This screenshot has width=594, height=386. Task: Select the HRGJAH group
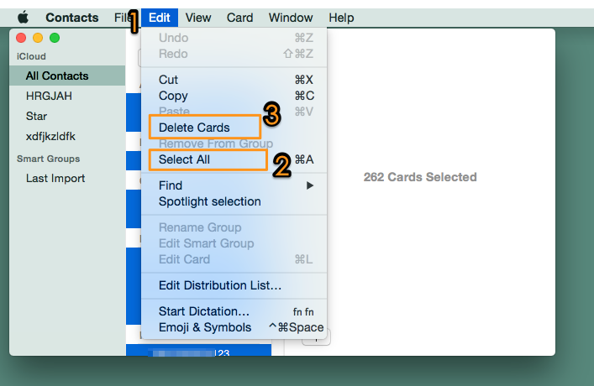[x=67, y=96]
